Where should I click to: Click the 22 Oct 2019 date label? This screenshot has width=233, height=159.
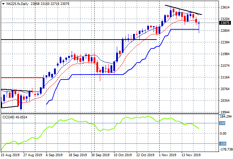(x=145, y=155)
